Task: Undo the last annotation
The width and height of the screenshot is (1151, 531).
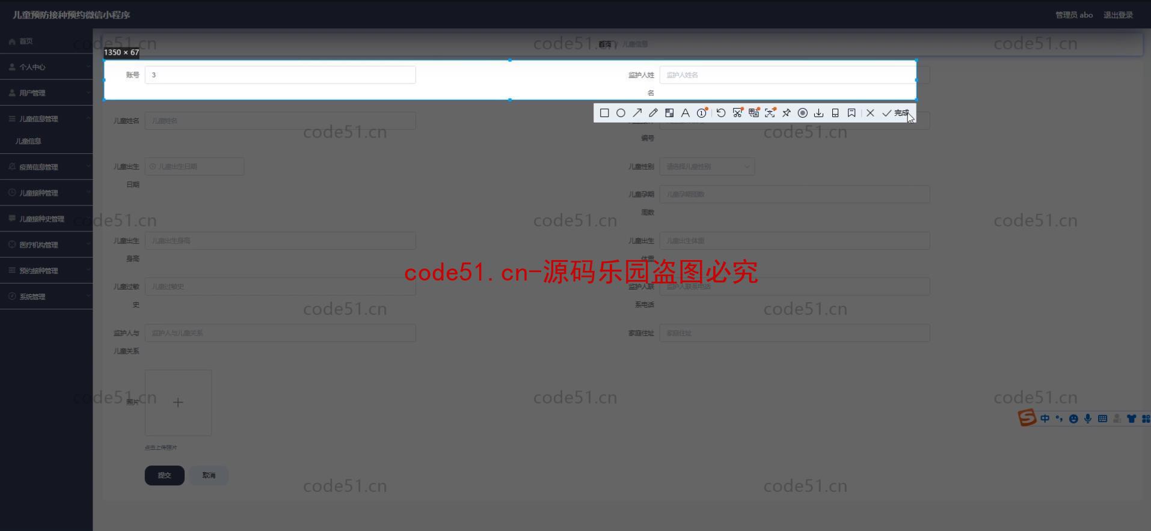Action: pyautogui.click(x=721, y=113)
